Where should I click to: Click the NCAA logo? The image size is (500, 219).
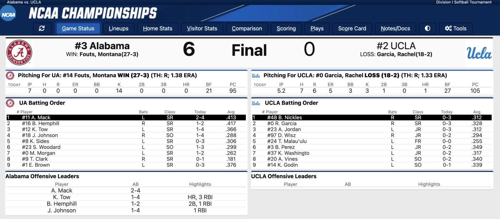8,15
